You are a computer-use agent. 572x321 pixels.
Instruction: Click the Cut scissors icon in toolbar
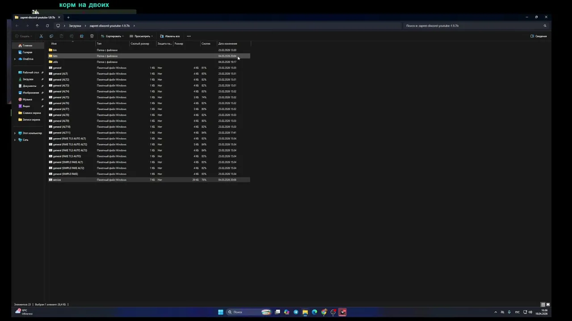click(x=41, y=36)
